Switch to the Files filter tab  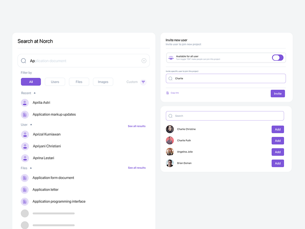point(79,82)
